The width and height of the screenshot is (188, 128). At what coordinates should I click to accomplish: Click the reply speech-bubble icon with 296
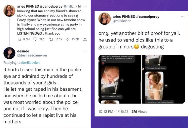point(35,39)
